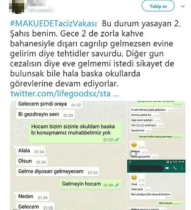Tap the WhatsApp video call icon
The height and width of the screenshot is (210, 191).
tap(167, 168)
